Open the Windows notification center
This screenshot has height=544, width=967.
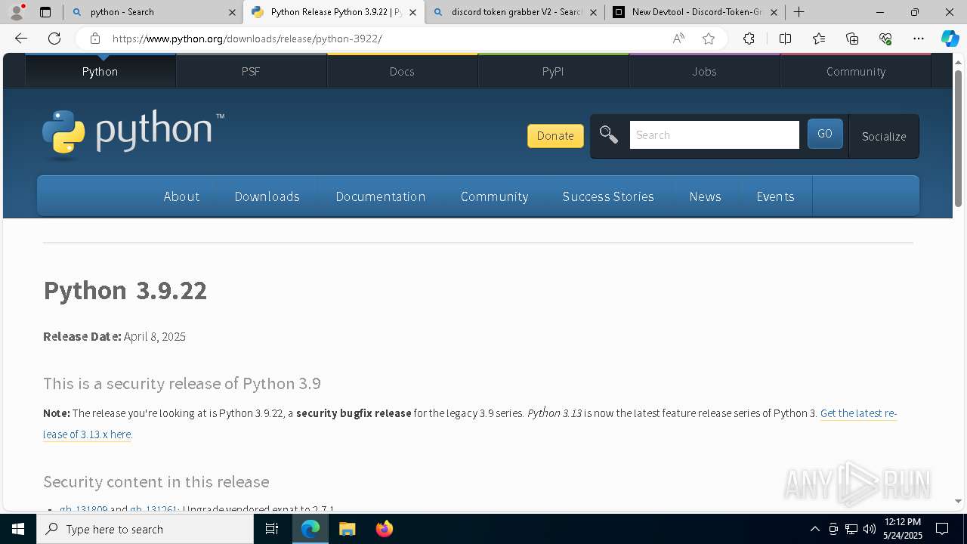pos(942,529)
